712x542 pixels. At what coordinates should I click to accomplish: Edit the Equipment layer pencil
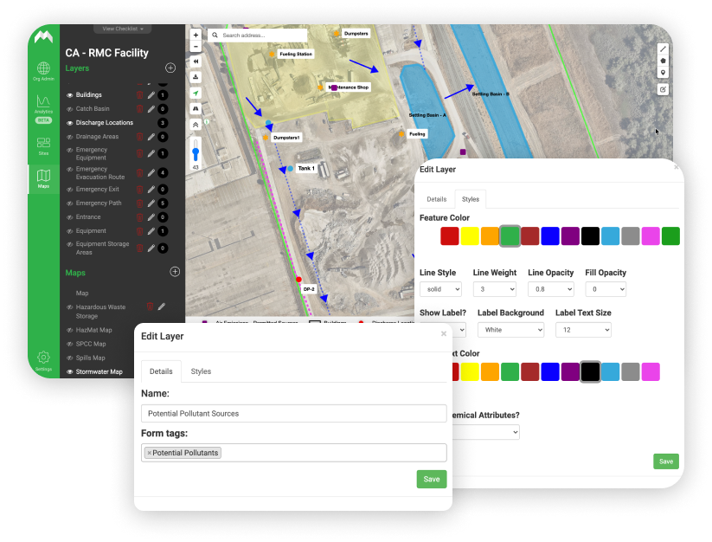click(151, 231)
